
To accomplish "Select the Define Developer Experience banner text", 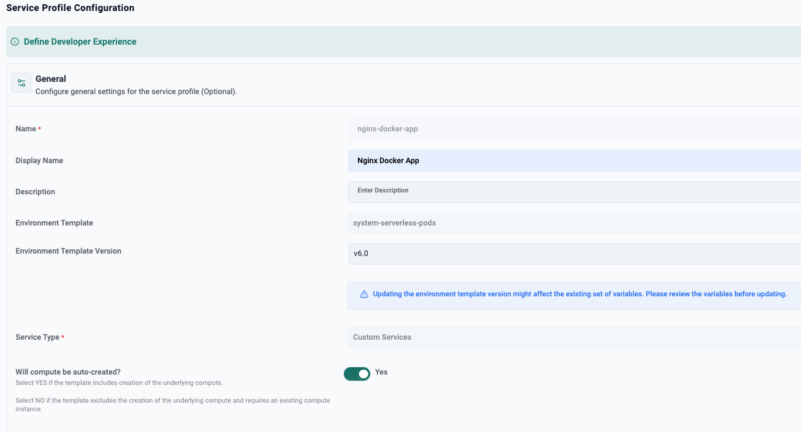I will pyautogui.click(x=80, y=42).
